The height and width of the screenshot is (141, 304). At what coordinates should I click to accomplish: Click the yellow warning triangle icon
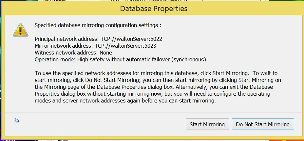click(20, 29)
